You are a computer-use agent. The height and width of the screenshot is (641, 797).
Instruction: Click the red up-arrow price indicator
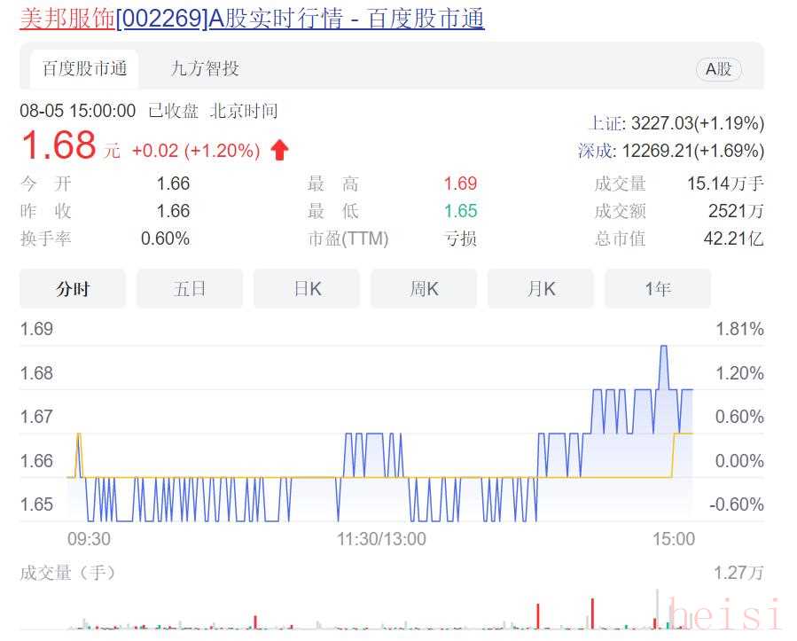[279, 151]
